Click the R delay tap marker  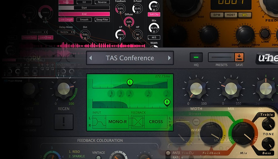pyautogui.click(x=167, y=102)
